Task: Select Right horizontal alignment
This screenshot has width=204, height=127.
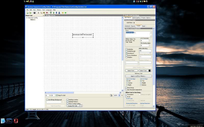Action: tap(127, 85)
